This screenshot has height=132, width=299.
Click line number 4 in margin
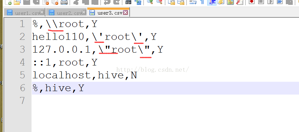point(22,62)
